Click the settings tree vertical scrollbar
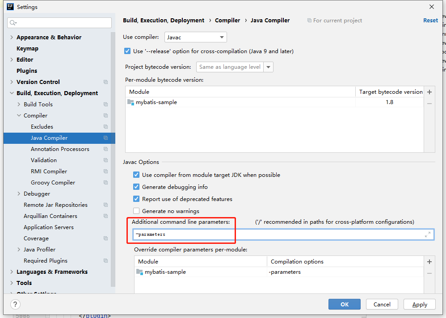This screenshot has width=446, height=318. [113, 159]
